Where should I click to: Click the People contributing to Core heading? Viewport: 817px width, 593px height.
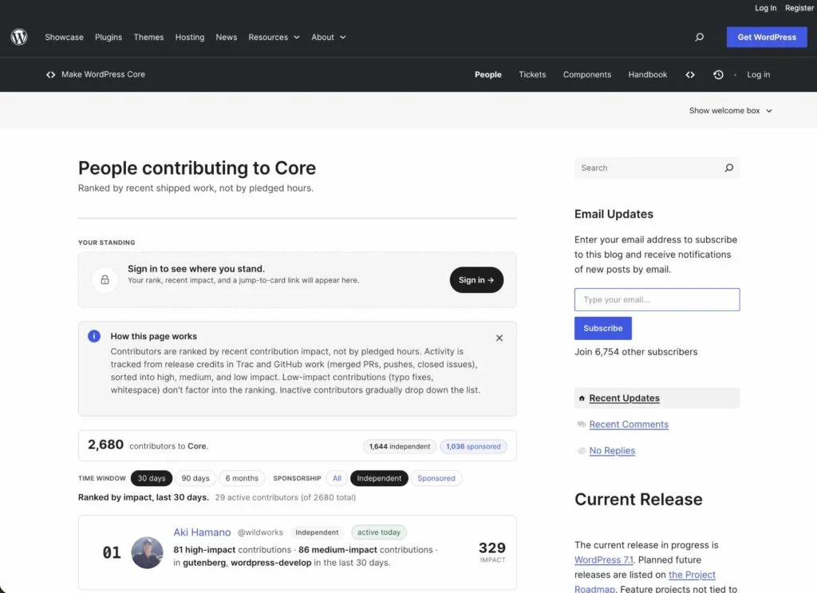point(197,168)
